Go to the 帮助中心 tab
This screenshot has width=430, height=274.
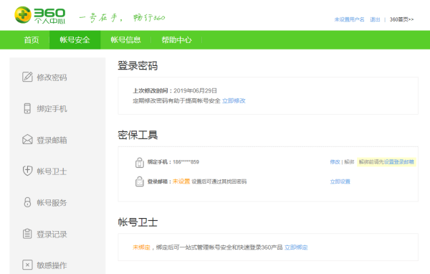click(x=176, y=40)
